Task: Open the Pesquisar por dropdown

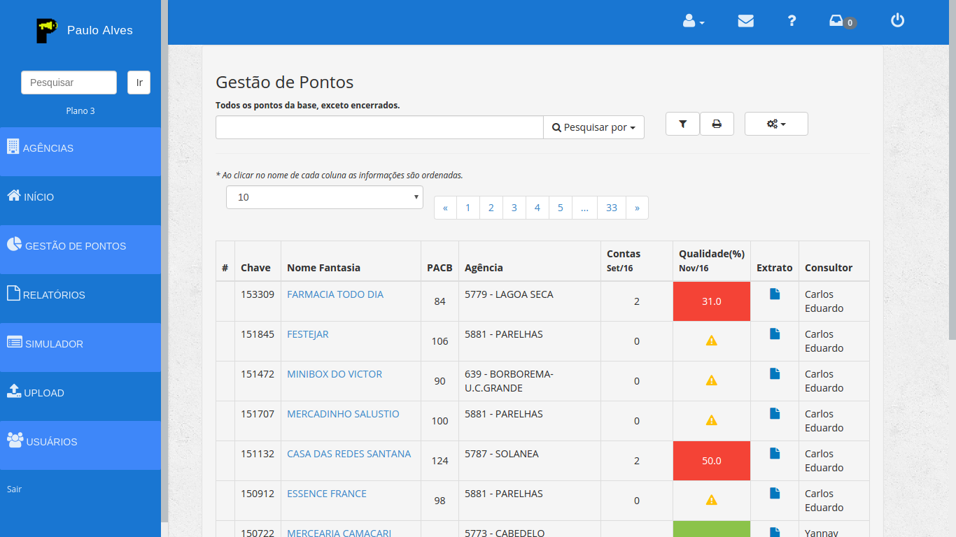Action: 593,127
